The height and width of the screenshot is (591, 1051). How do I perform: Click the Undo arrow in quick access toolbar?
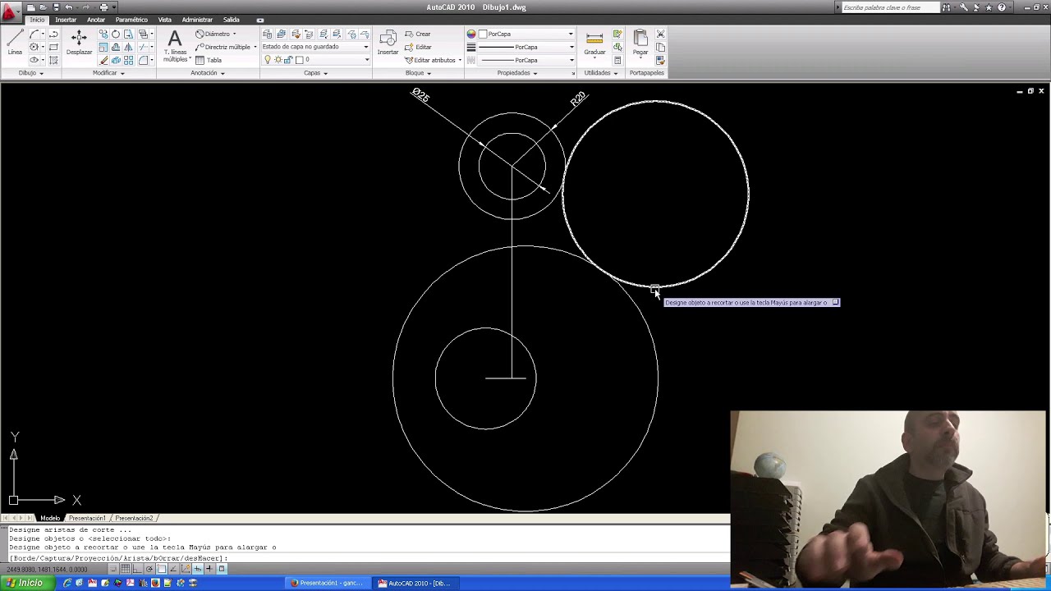(x=69, y=7)
